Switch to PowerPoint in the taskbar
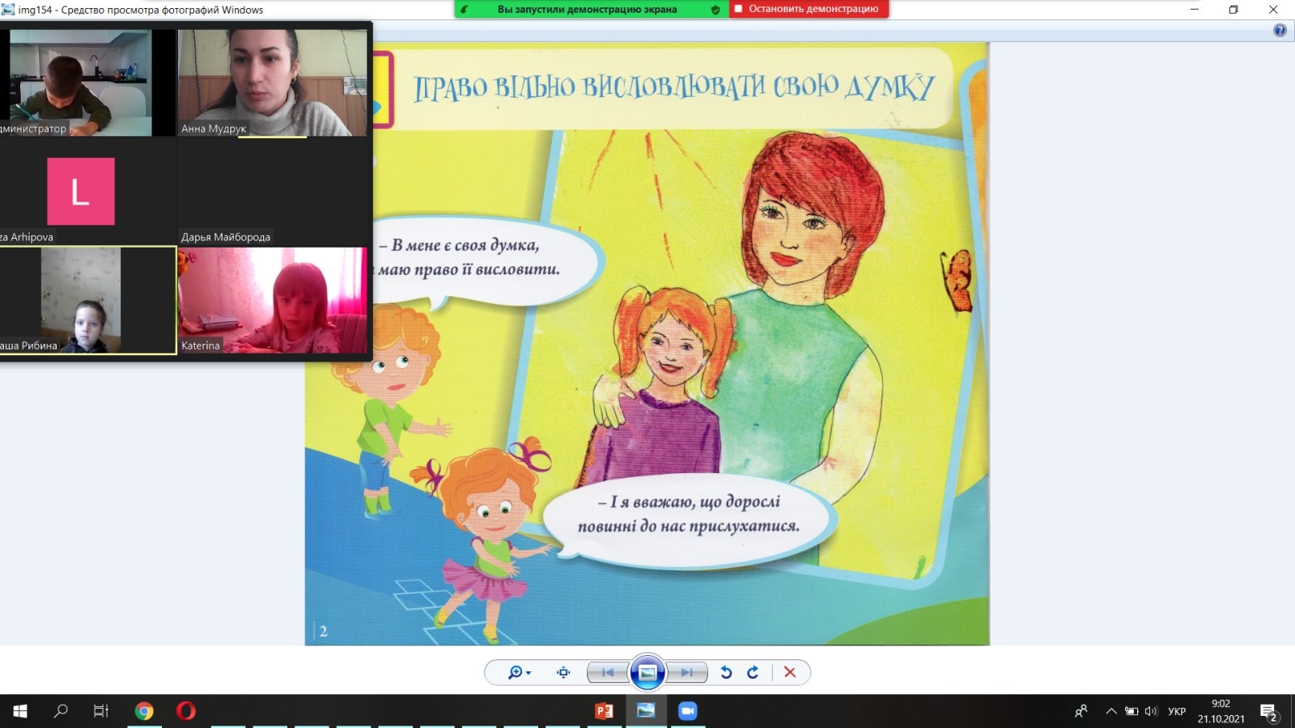This screenshot has height=728, width=1295. pyautogui.click(x=604, y=711)
